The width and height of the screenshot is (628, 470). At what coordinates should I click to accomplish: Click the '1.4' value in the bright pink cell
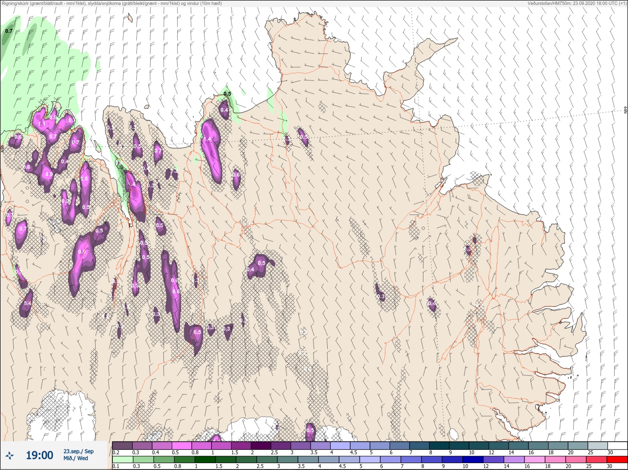(207, 139)
